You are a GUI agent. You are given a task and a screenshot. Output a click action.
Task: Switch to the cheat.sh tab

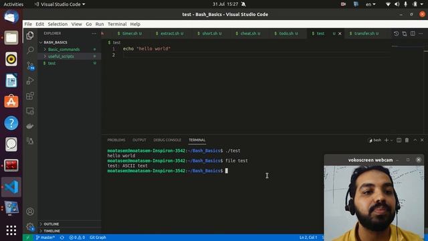click(x=248, y=33)
